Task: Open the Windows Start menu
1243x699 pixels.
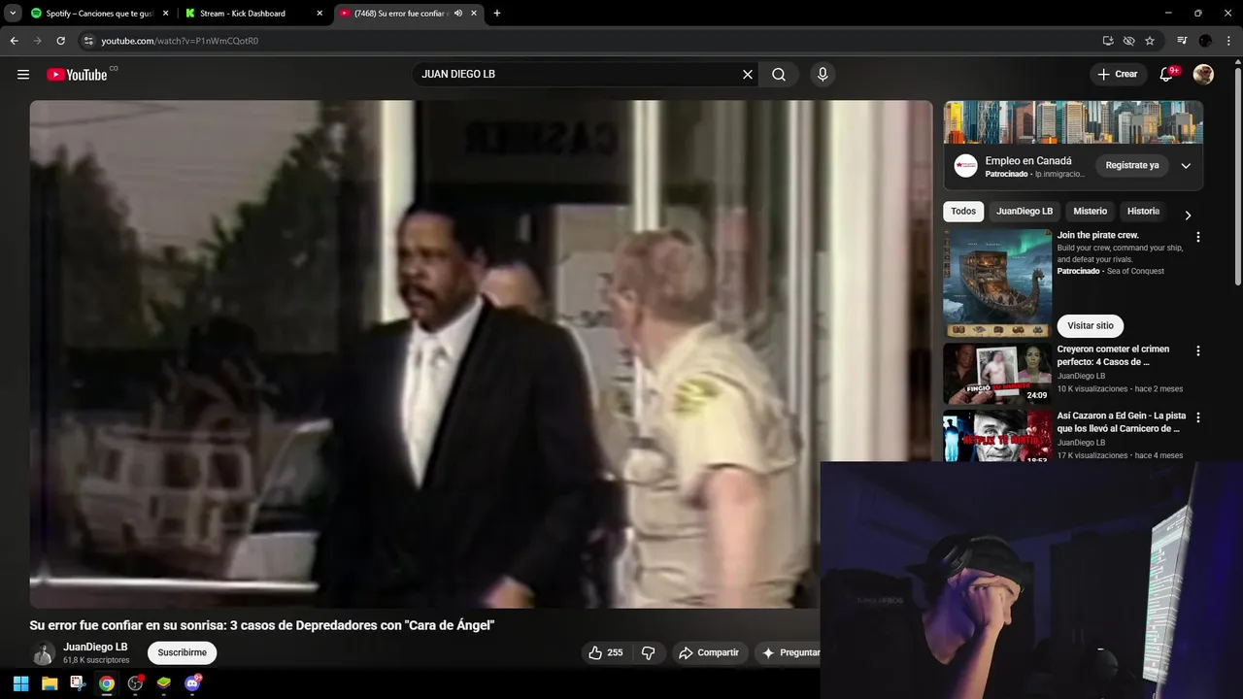Action: tap(20, 683)
